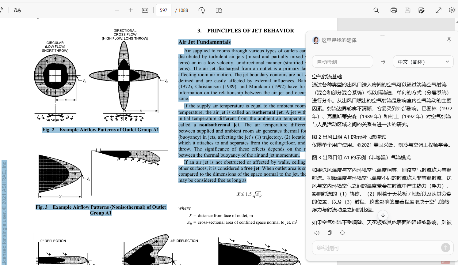Open the page view options icon
The height and width of the screenshot is (265, 458).
[x=219, y=10]
